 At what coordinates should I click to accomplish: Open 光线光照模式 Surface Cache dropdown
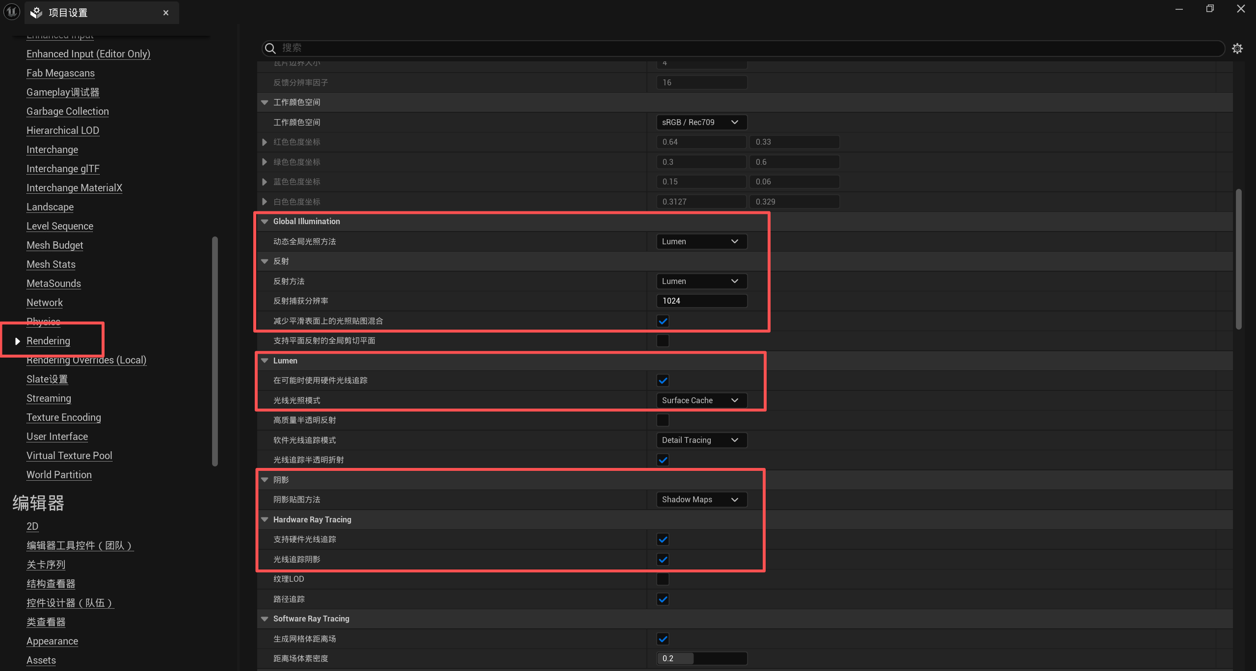click(701, 400)
